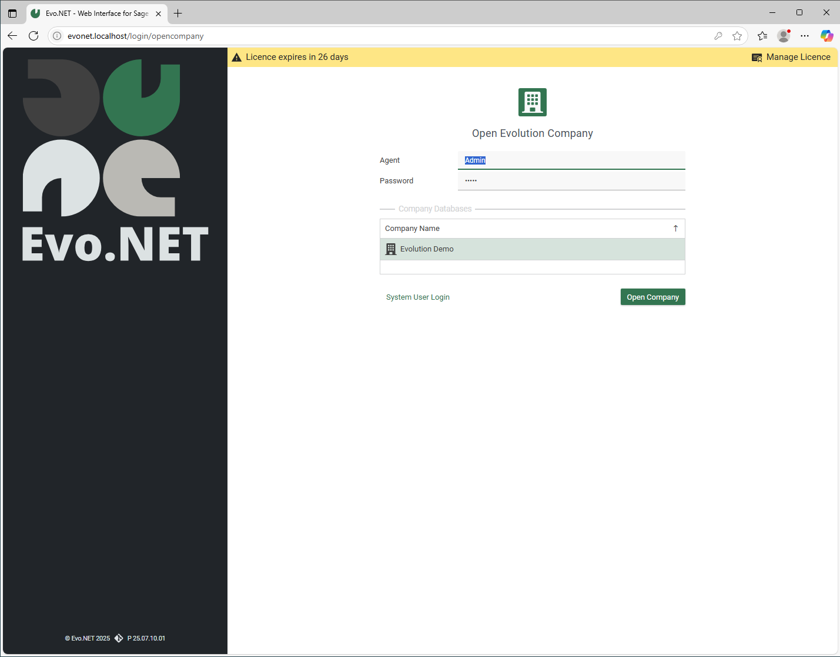The width and height of the screenshot is (840, 657).
Task: Open the browser profile avatar
Action: pos(784,36)
